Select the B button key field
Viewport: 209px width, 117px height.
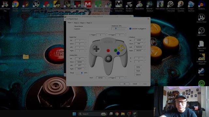[139, 58]
